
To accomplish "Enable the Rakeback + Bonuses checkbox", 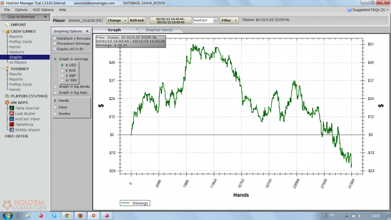I will [54, 38].
